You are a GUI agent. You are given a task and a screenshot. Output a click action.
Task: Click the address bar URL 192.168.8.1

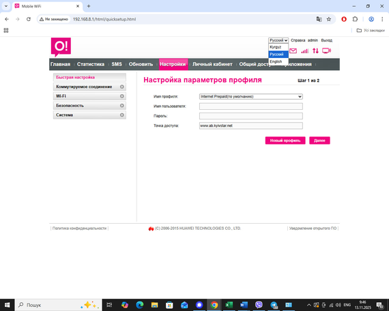click(x=104, y=19)
